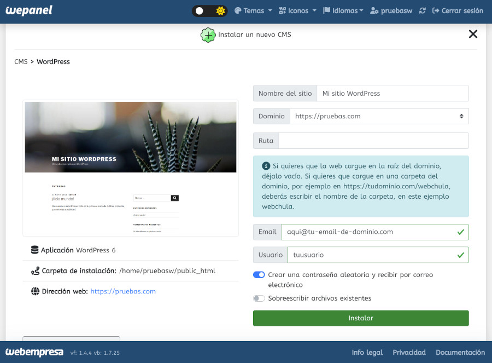
Task: Click the refresh arrows icon
Action: click(x=423, y=11)
